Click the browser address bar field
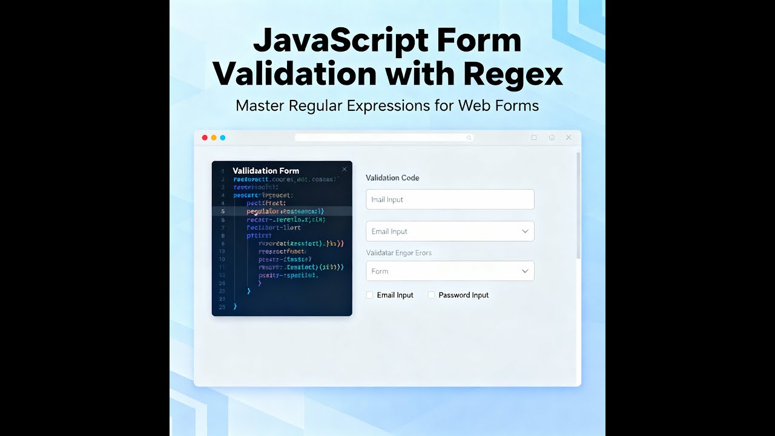 (x=384, y=138)
